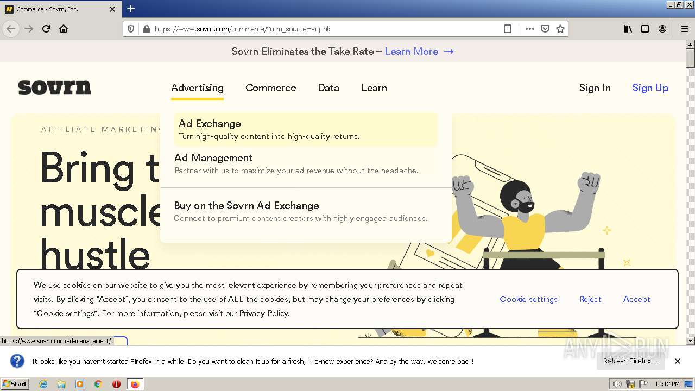The image size is (695, 391).
Task: Reload the current page
Action: [x=46, y=29]
